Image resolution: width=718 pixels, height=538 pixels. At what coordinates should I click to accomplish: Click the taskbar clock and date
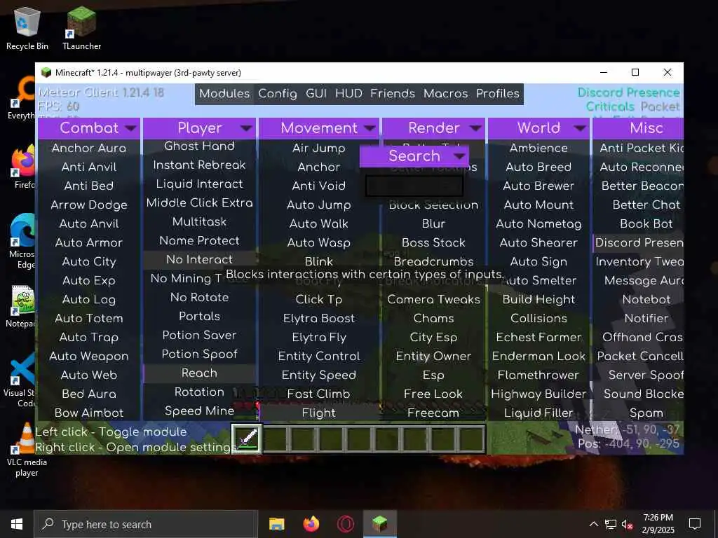[x=658, y=524]
